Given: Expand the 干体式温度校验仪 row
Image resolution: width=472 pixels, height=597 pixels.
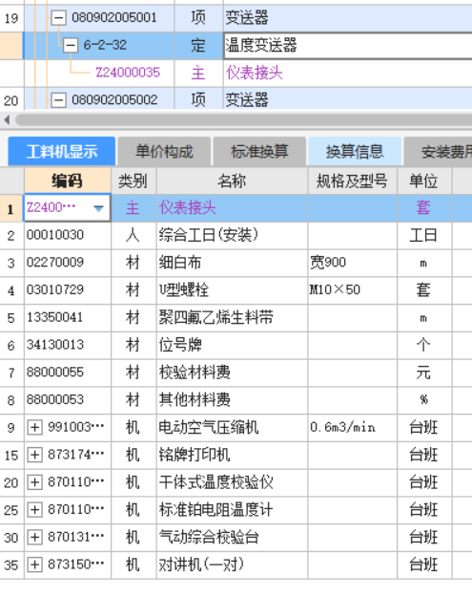Looking at the screenshot, I should 34,482.
